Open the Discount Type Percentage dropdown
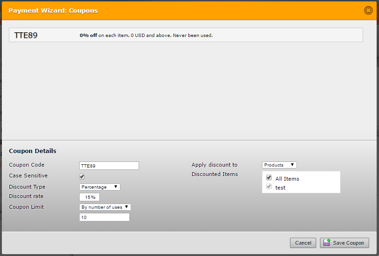The height and width of the screenshot is (256, 379). (x=100, y=187)
